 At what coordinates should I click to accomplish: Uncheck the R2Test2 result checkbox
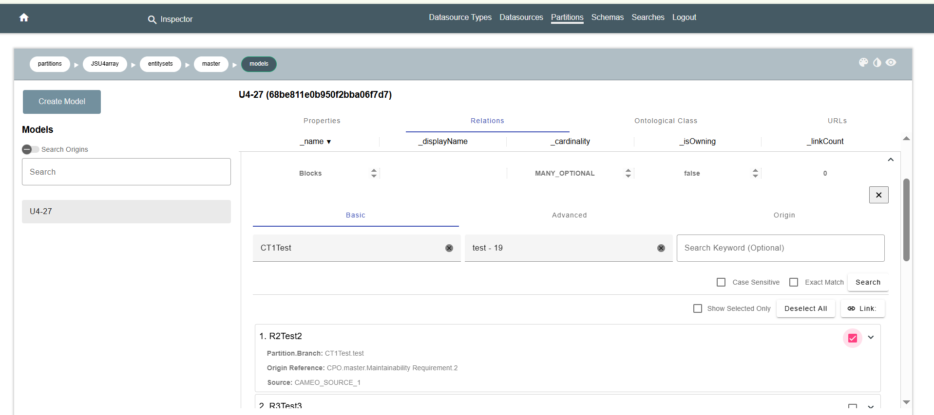pos(852,338)
